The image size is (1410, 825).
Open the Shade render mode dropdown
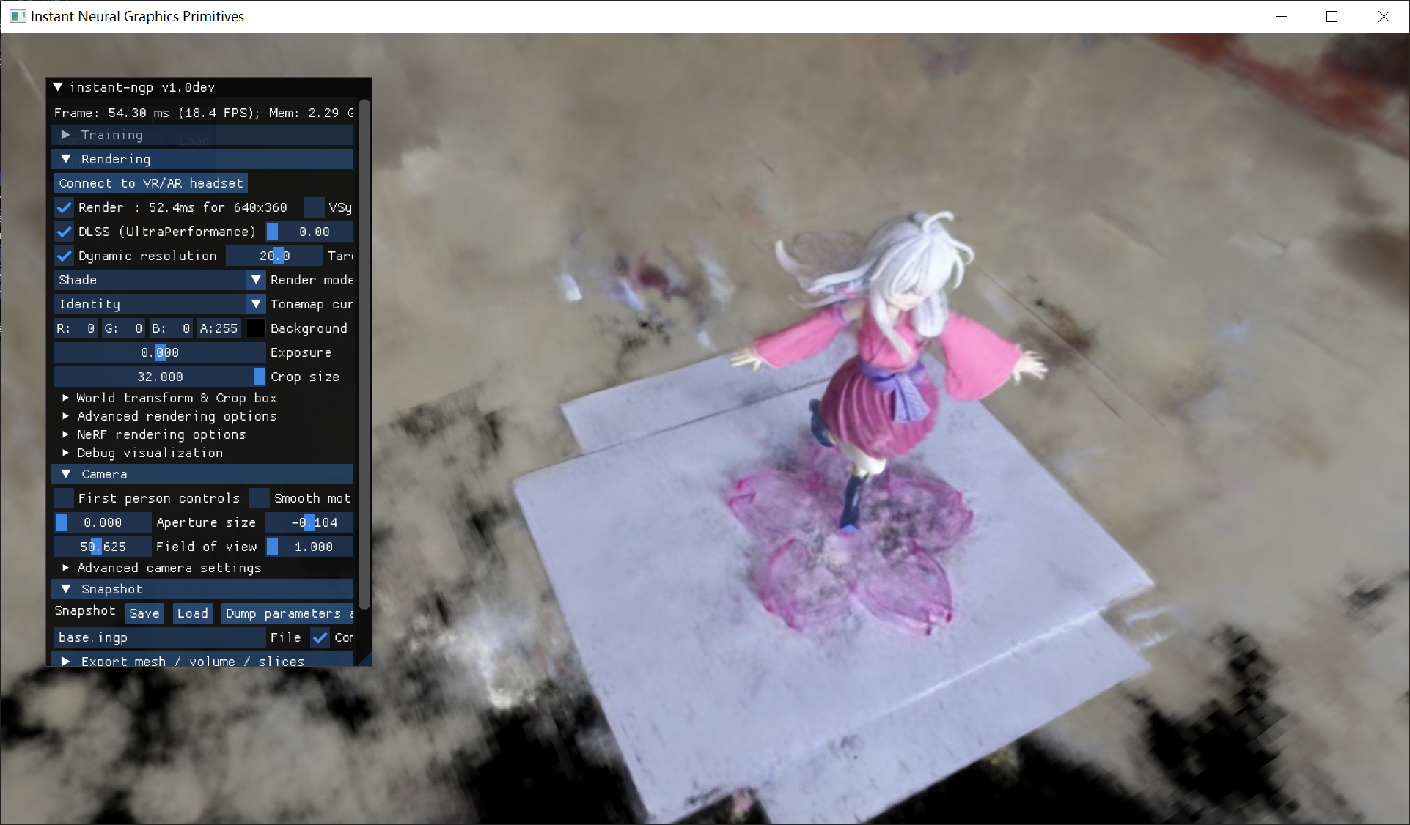(160, 280)
